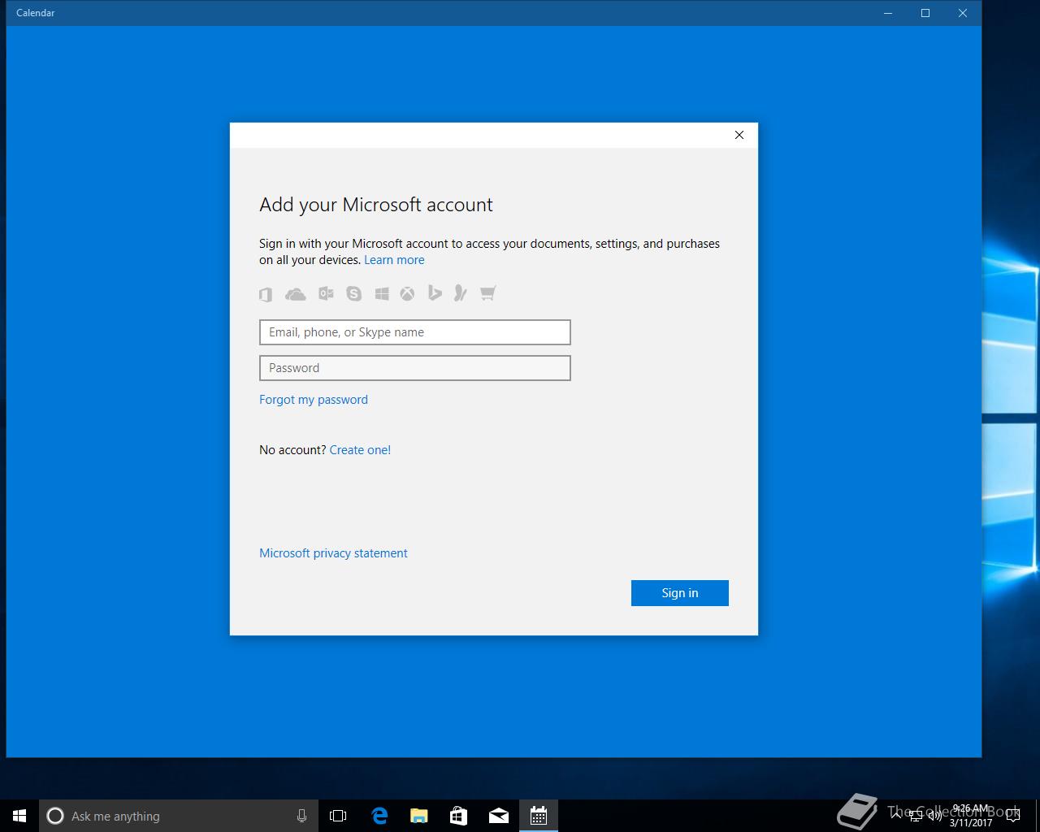Minimize the Calendar window
Viewport: 1040px width, 832px height.
pyautogui.click(x=888, y=13)
